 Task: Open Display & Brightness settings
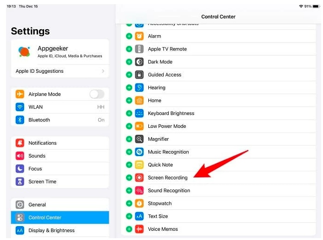point(60,230)
